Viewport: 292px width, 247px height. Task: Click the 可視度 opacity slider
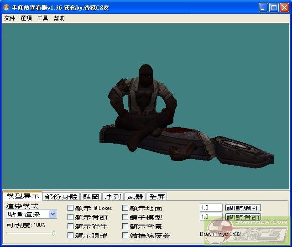[x=31, y=234]
